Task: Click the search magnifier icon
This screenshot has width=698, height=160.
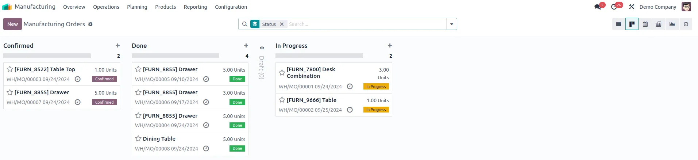Action: [x=245, y=24]
